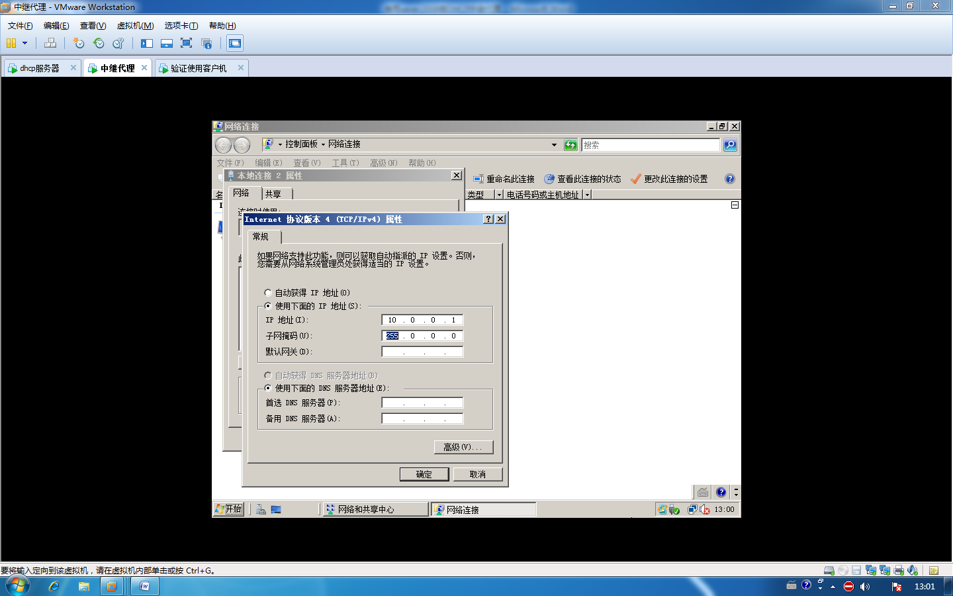Viewport: 953px width, 596px height.
Task: Open the snapshot manager wrench-clock icon
Action: pos(118,43)
